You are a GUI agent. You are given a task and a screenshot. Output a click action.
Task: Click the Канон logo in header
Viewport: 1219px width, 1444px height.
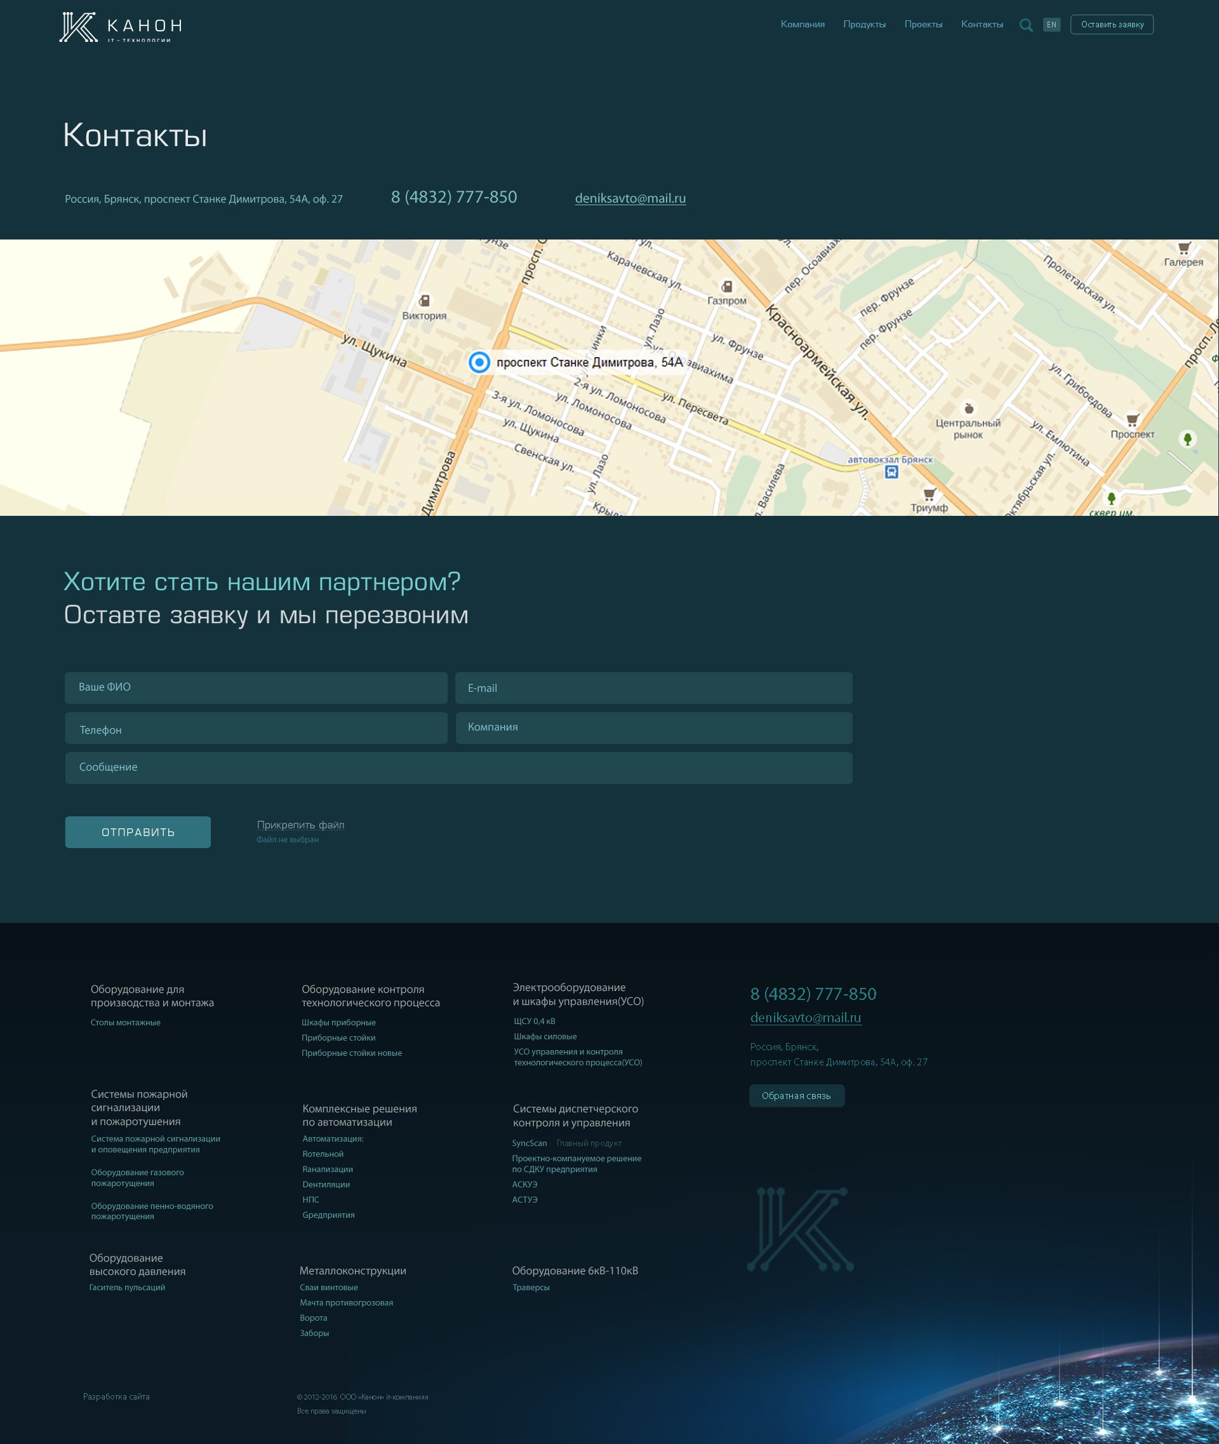[x=120, y=28]
